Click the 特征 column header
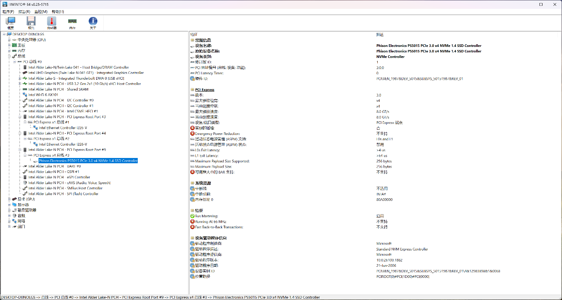The image size is (562, 300). [194, 34]
